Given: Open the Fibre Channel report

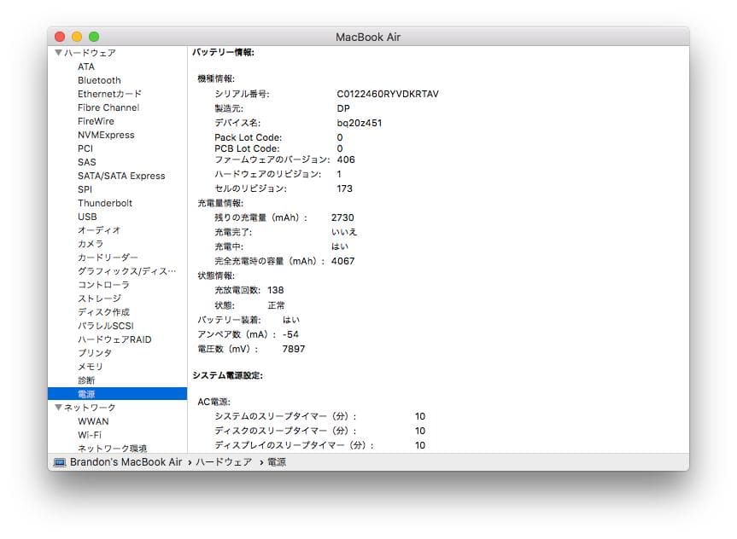Looking at the screenshot, I should [108, 107].
